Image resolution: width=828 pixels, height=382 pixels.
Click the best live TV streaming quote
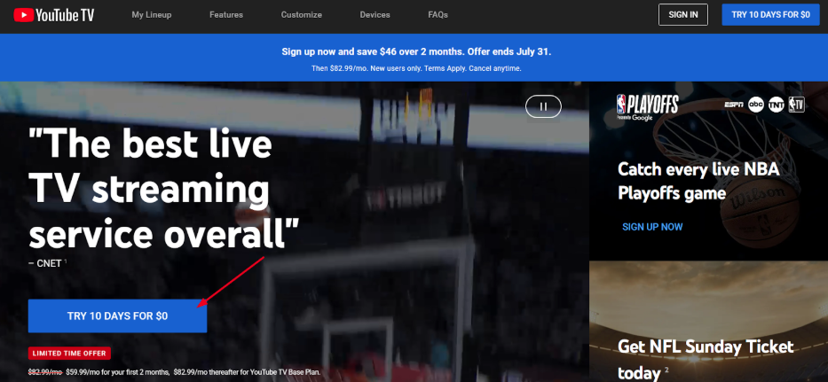163,190
